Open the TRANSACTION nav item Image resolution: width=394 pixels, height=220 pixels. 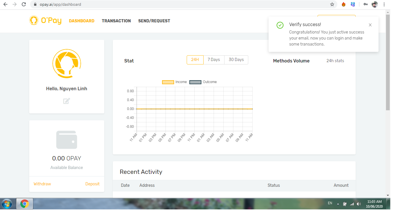pyautogui.click(x=116, y=21)
